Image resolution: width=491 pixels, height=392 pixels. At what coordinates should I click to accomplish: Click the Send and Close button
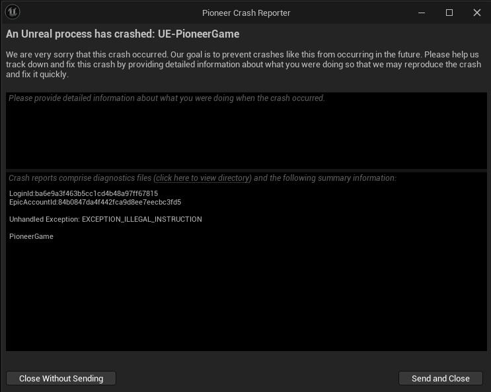pyautogui.click(x=440, y=378)
